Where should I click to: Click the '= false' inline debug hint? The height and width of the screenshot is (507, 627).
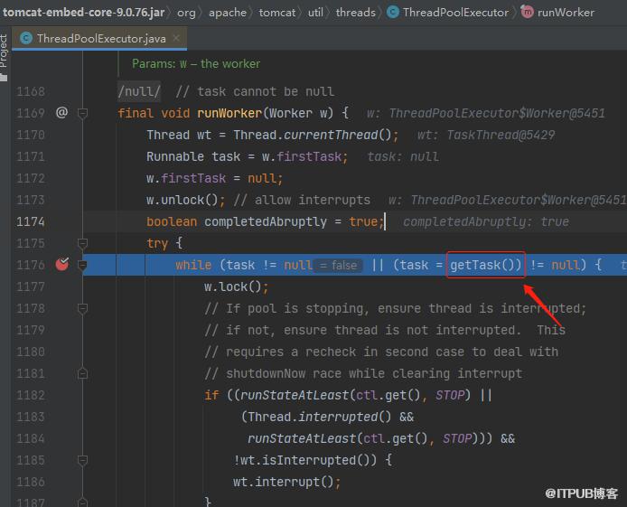338,265
